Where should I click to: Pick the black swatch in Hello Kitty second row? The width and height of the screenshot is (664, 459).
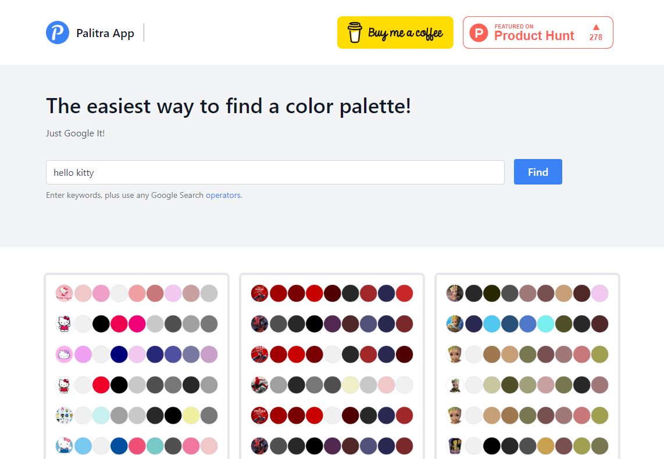click(101, 324)
